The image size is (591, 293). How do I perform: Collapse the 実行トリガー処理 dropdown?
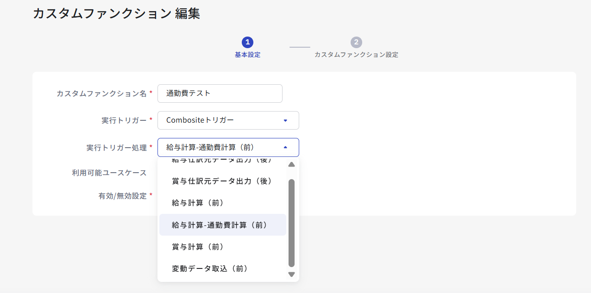(x=228, y=148)
